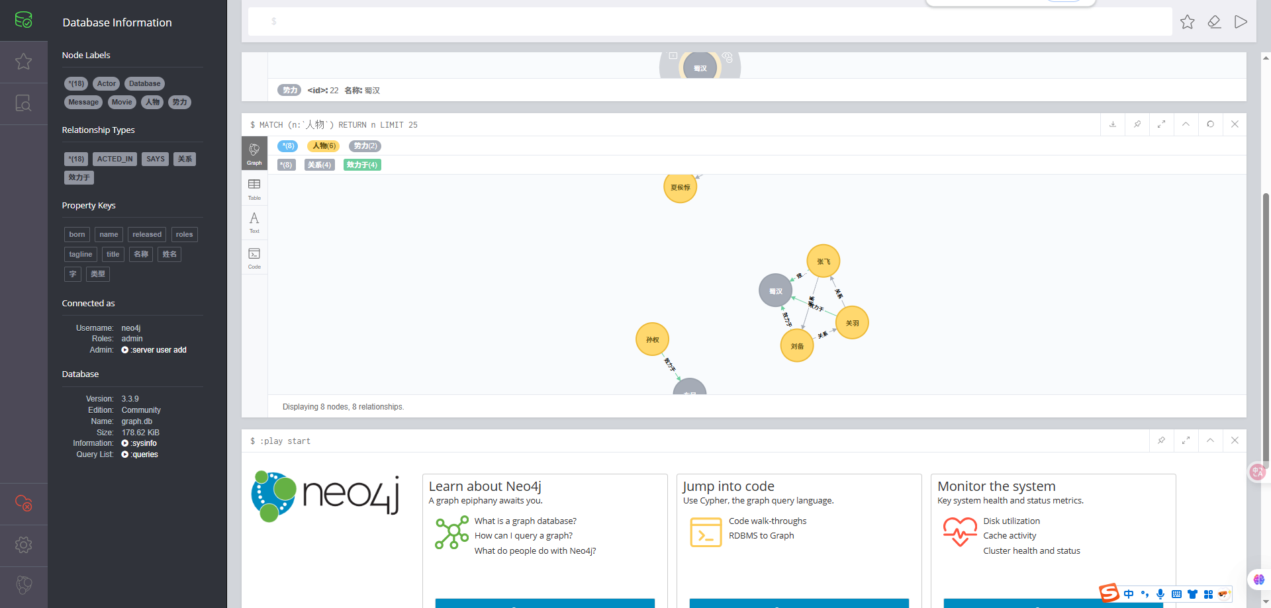Viewport: 1271px width, 608px height.
Task: Switch to Text view
Action: (254, 222)
